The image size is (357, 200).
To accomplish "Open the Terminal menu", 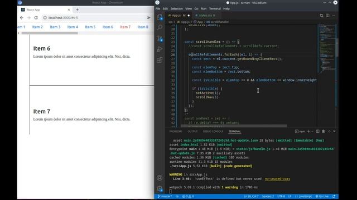I will click(x=215, y=9).
